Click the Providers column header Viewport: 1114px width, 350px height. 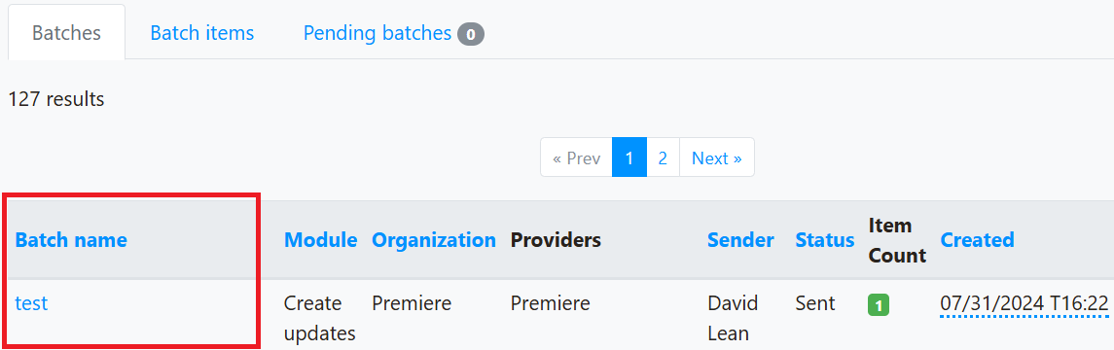coord(556,240)
